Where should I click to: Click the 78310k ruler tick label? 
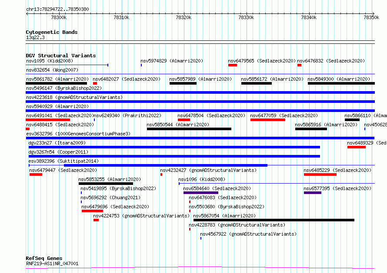point(121,17)
